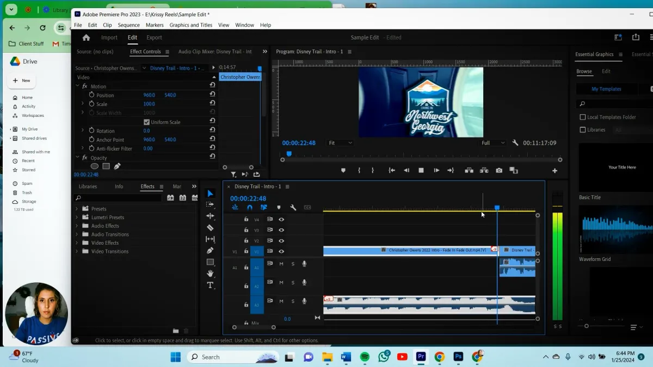653x367 pixels.
Task: Click the Go to In button
Action: [x=391, y=170]
